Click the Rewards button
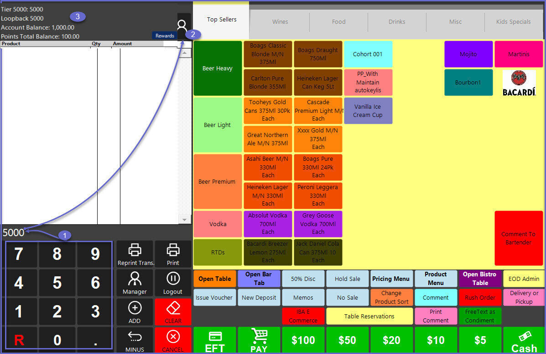 [x=165, y=36]
